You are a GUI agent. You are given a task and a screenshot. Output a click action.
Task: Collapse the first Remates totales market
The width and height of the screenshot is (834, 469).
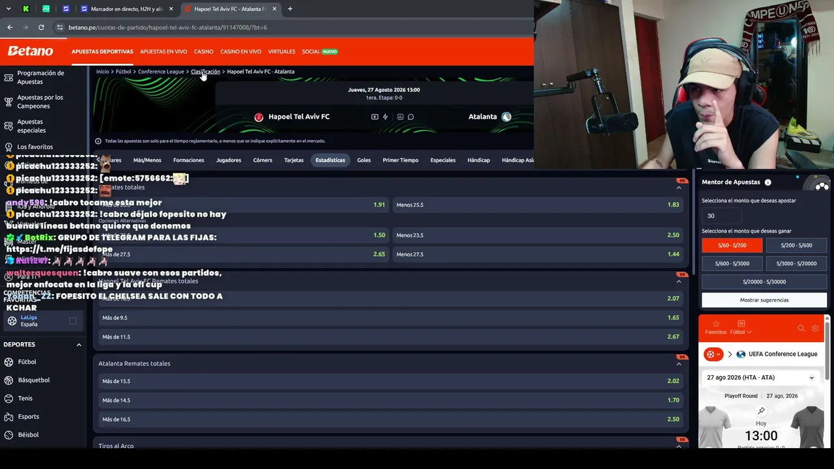click(x=679, y=188)
